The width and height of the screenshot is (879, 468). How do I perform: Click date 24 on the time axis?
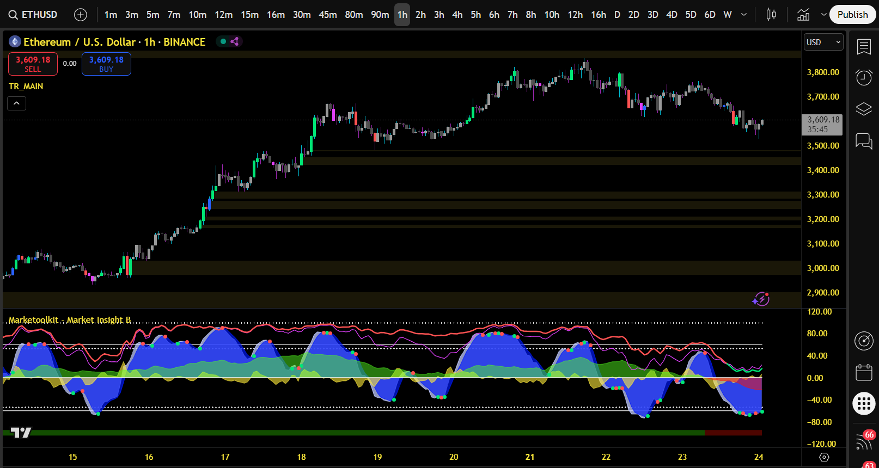pyautogui.click(x=759, y=457)
